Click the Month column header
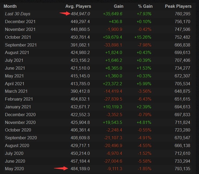 click(x=10, y=6)
